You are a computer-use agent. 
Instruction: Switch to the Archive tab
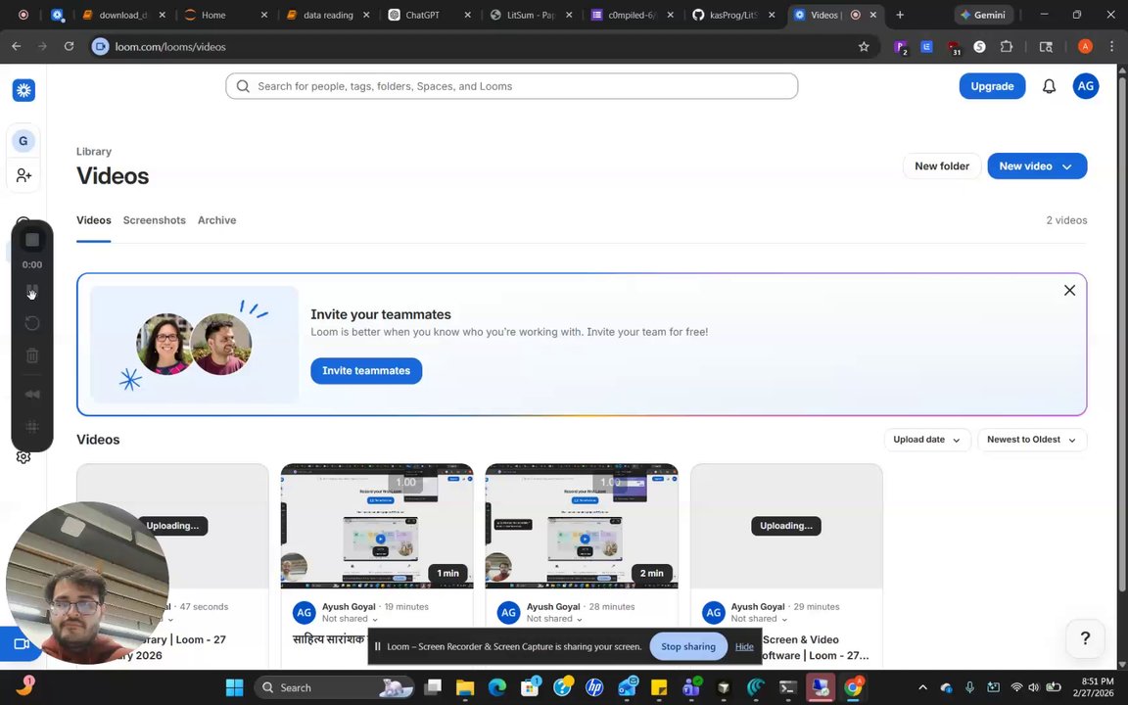216,220
